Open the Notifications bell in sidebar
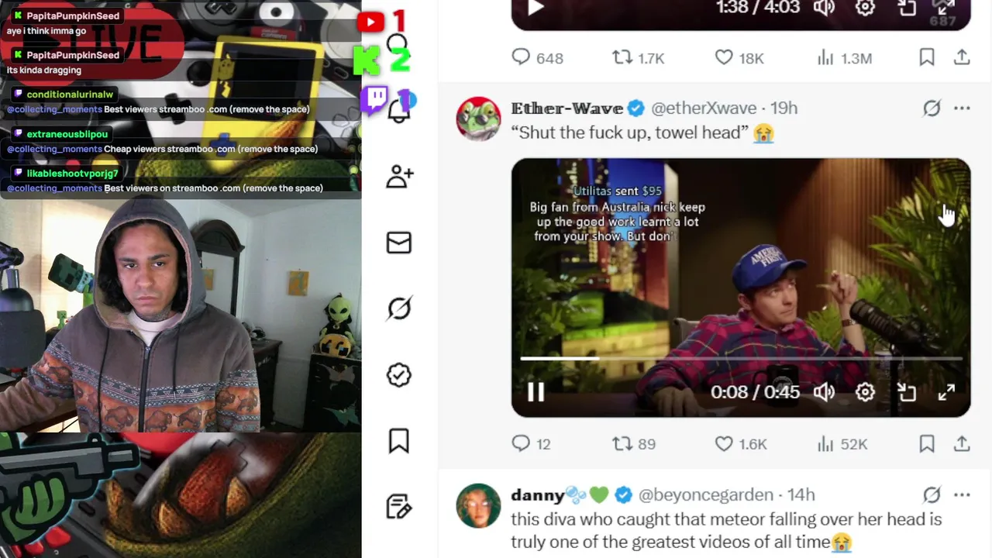This screenshot has width=992, height=558. (x=399, y=111)
